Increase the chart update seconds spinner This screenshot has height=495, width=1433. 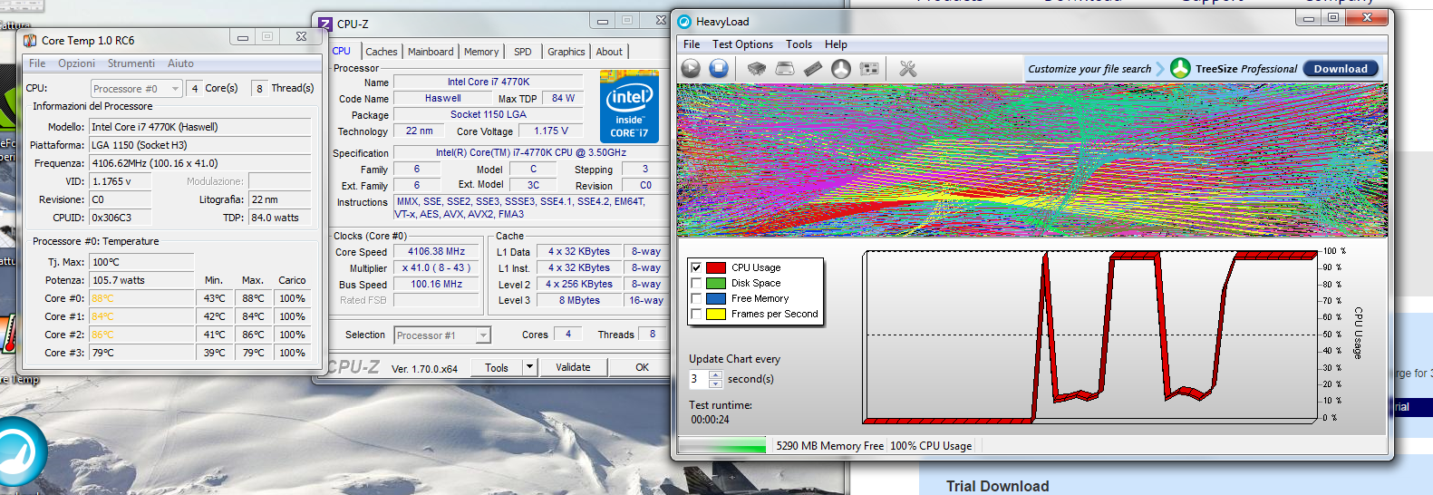[715, 374]
